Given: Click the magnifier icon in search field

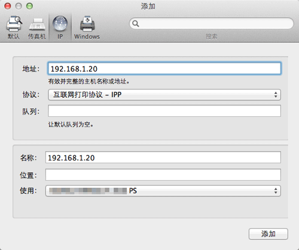Looking at the screenshot, I should (x=136, y=23).
